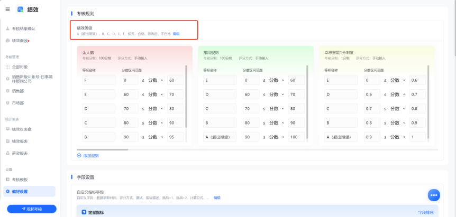This screenshot has height=217, width=456.
Task: Click grade name field C in 金大脑
Action: click(99, 122)
